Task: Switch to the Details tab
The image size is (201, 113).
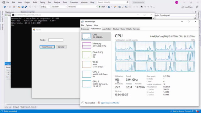Action: coord(129,29)
